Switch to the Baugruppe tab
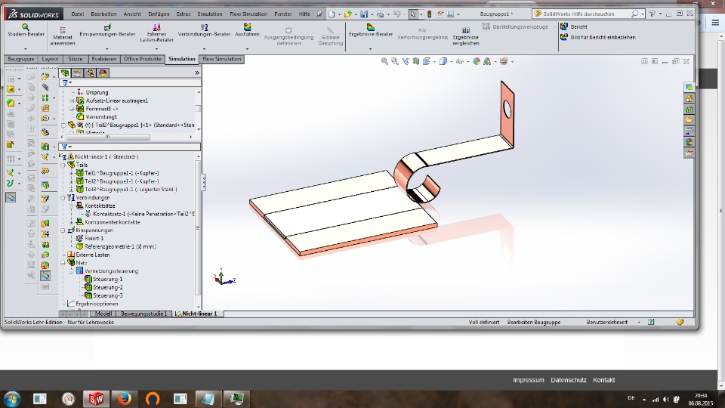Image resolution: width=725 pixels, height=408 pixels. 21,59
